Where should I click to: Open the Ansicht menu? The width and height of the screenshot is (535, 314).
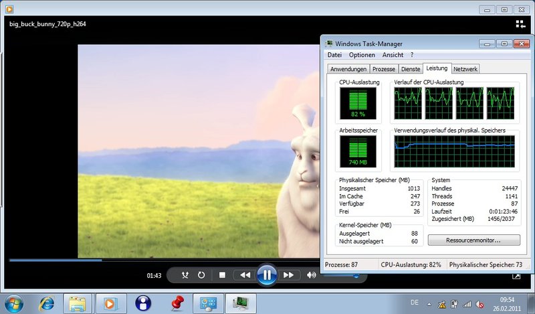(x=393, y=55)
